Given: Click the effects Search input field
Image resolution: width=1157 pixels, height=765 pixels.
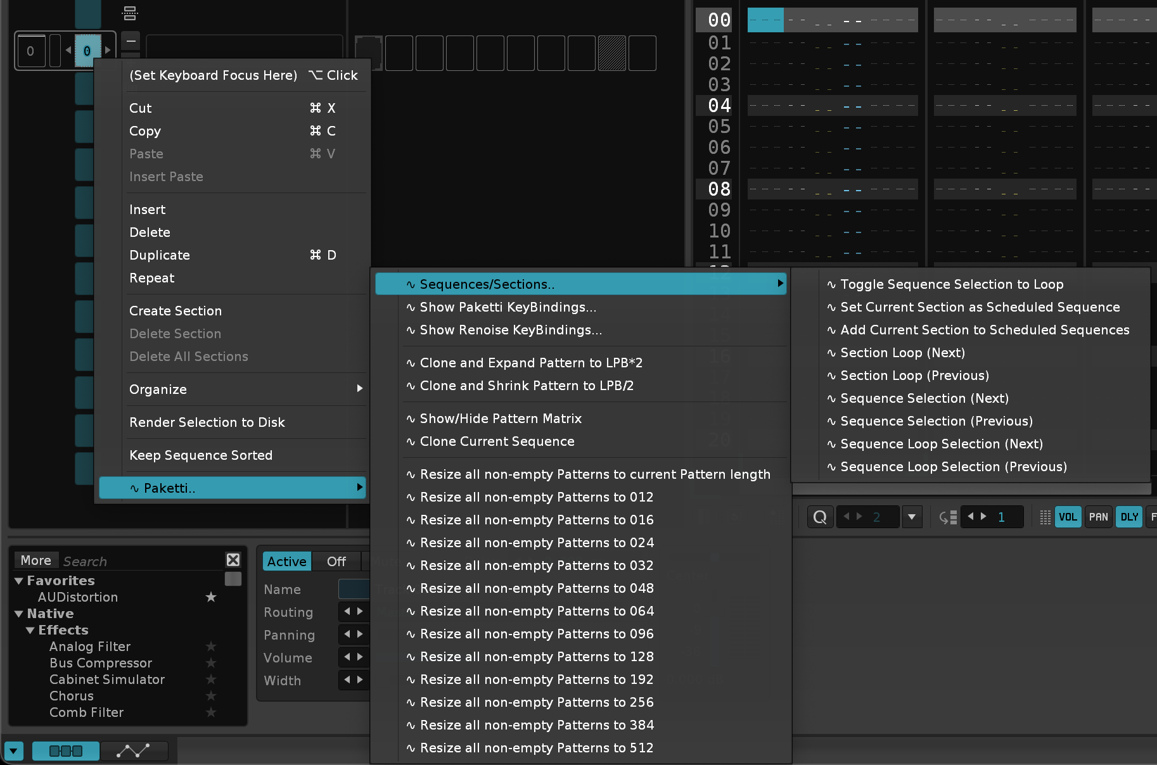Looking at the screenshot, I should click(x=139, y=561).
